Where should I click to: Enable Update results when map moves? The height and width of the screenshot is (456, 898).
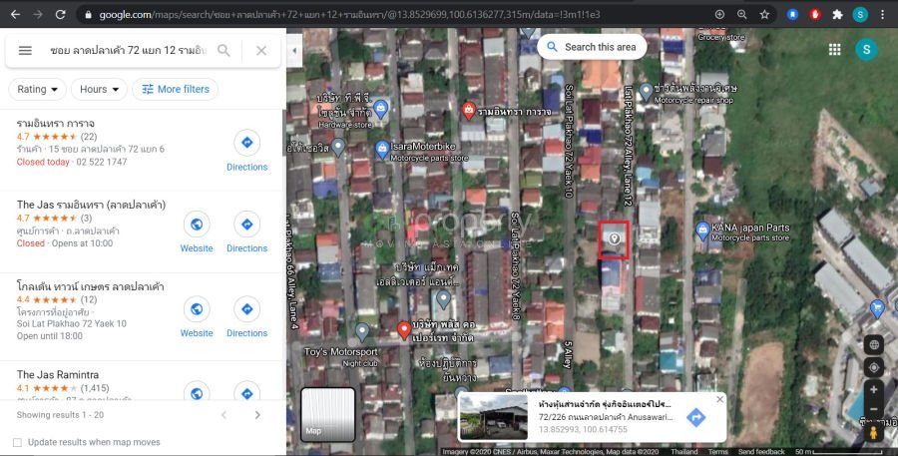pyautogui.click(x=17, y=442)
